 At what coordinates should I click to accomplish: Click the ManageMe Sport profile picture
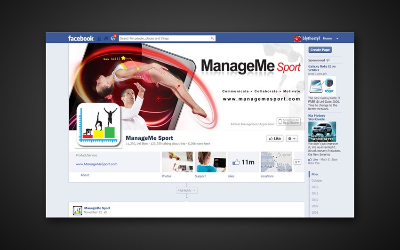pyautogui.click(x=98, y=124)
